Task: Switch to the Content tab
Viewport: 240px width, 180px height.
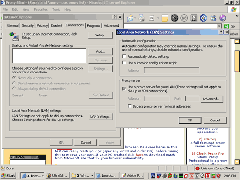Action: pos(57,25)
